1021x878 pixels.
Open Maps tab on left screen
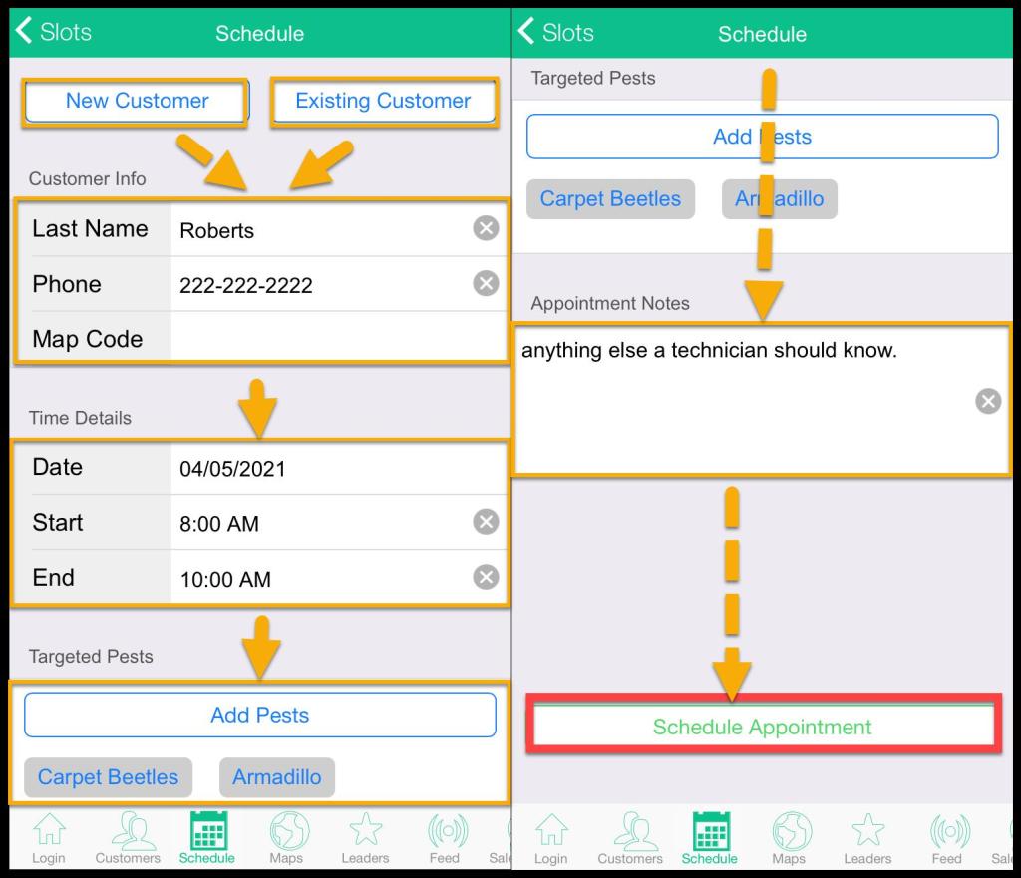[287, 838]
